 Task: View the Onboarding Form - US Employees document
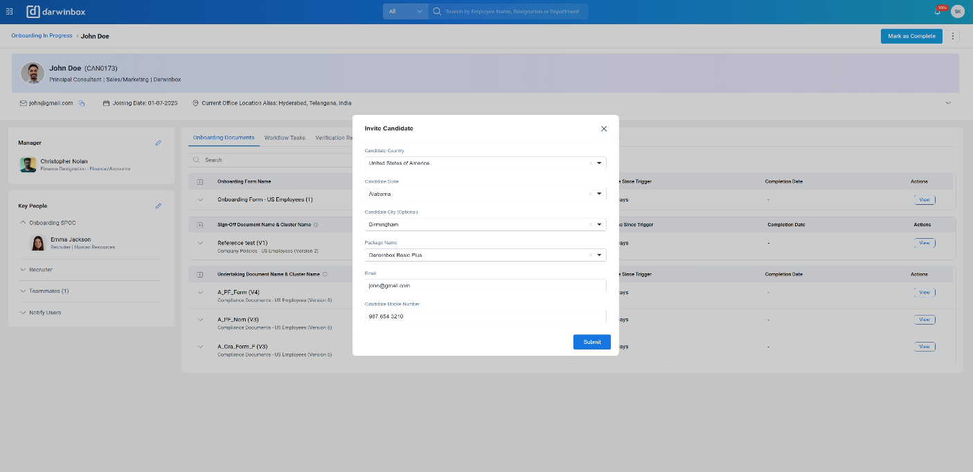pos(925,199)
